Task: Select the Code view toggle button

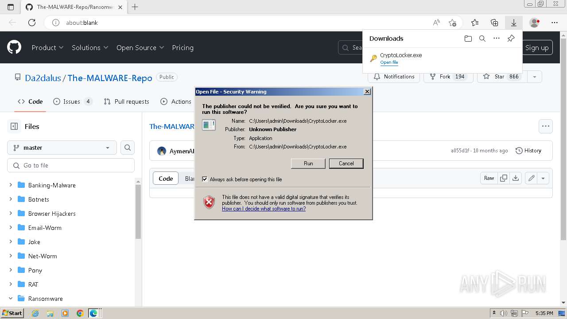Action: tap(166, 179)
